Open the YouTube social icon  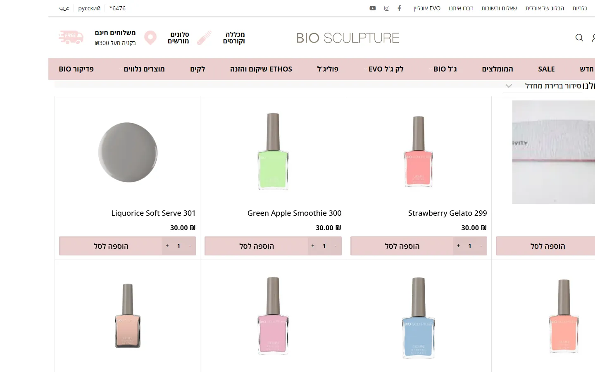(x=373, y=8)
